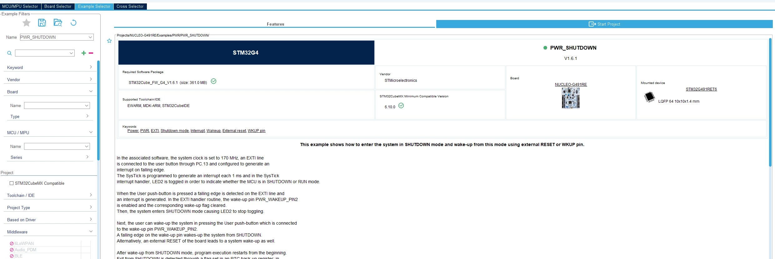The image size is (775, 259).
Task: Click the example details vertical scrollbar
Action: (770, 102)
